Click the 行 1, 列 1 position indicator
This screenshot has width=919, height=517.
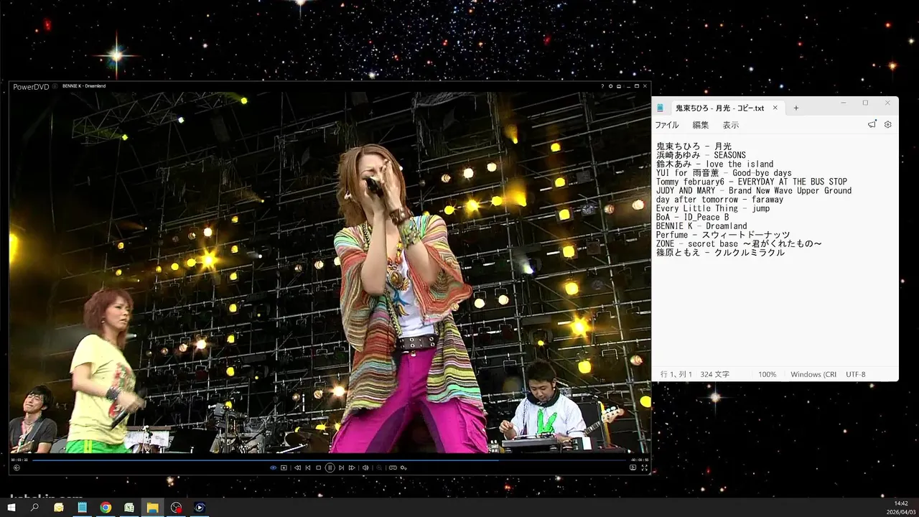[676, 375]
